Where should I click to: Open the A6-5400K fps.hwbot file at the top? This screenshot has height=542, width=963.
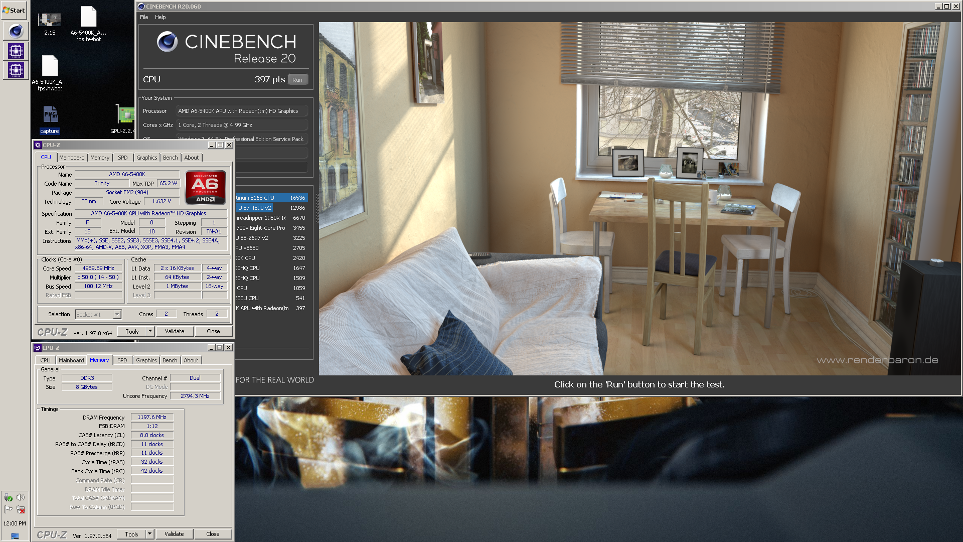click(x=88, y=24)
